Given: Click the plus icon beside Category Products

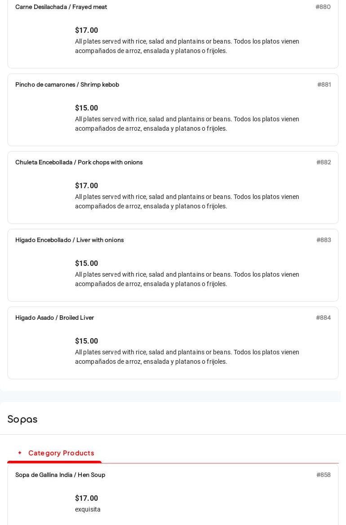Looking at the screenshot, I should click(x=20, y=453).
